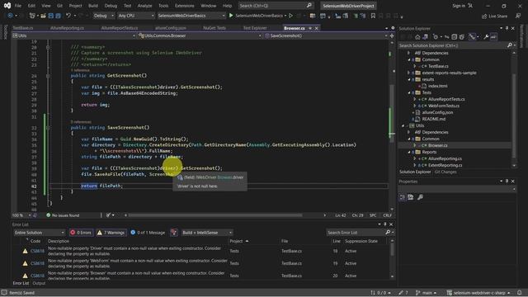This screenshot has height=297, width=528.
Task: Click the code cleanup broom icon below editor
Action: click(x=108, y=215)
